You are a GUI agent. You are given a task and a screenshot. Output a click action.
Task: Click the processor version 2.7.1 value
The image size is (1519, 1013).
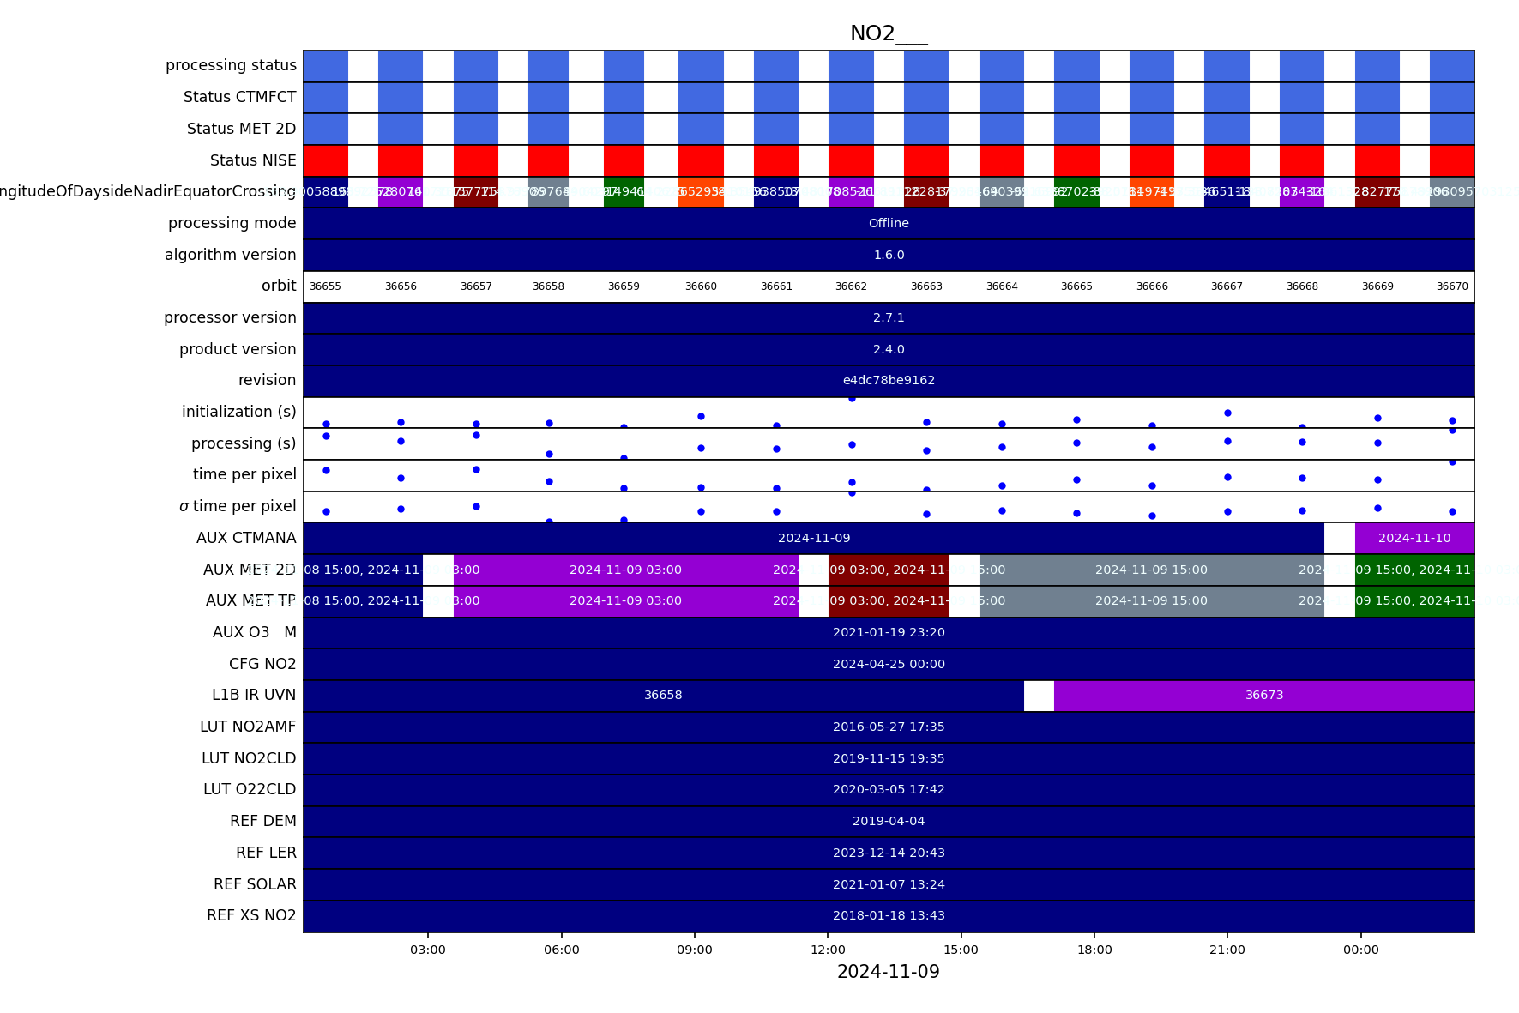888,317
